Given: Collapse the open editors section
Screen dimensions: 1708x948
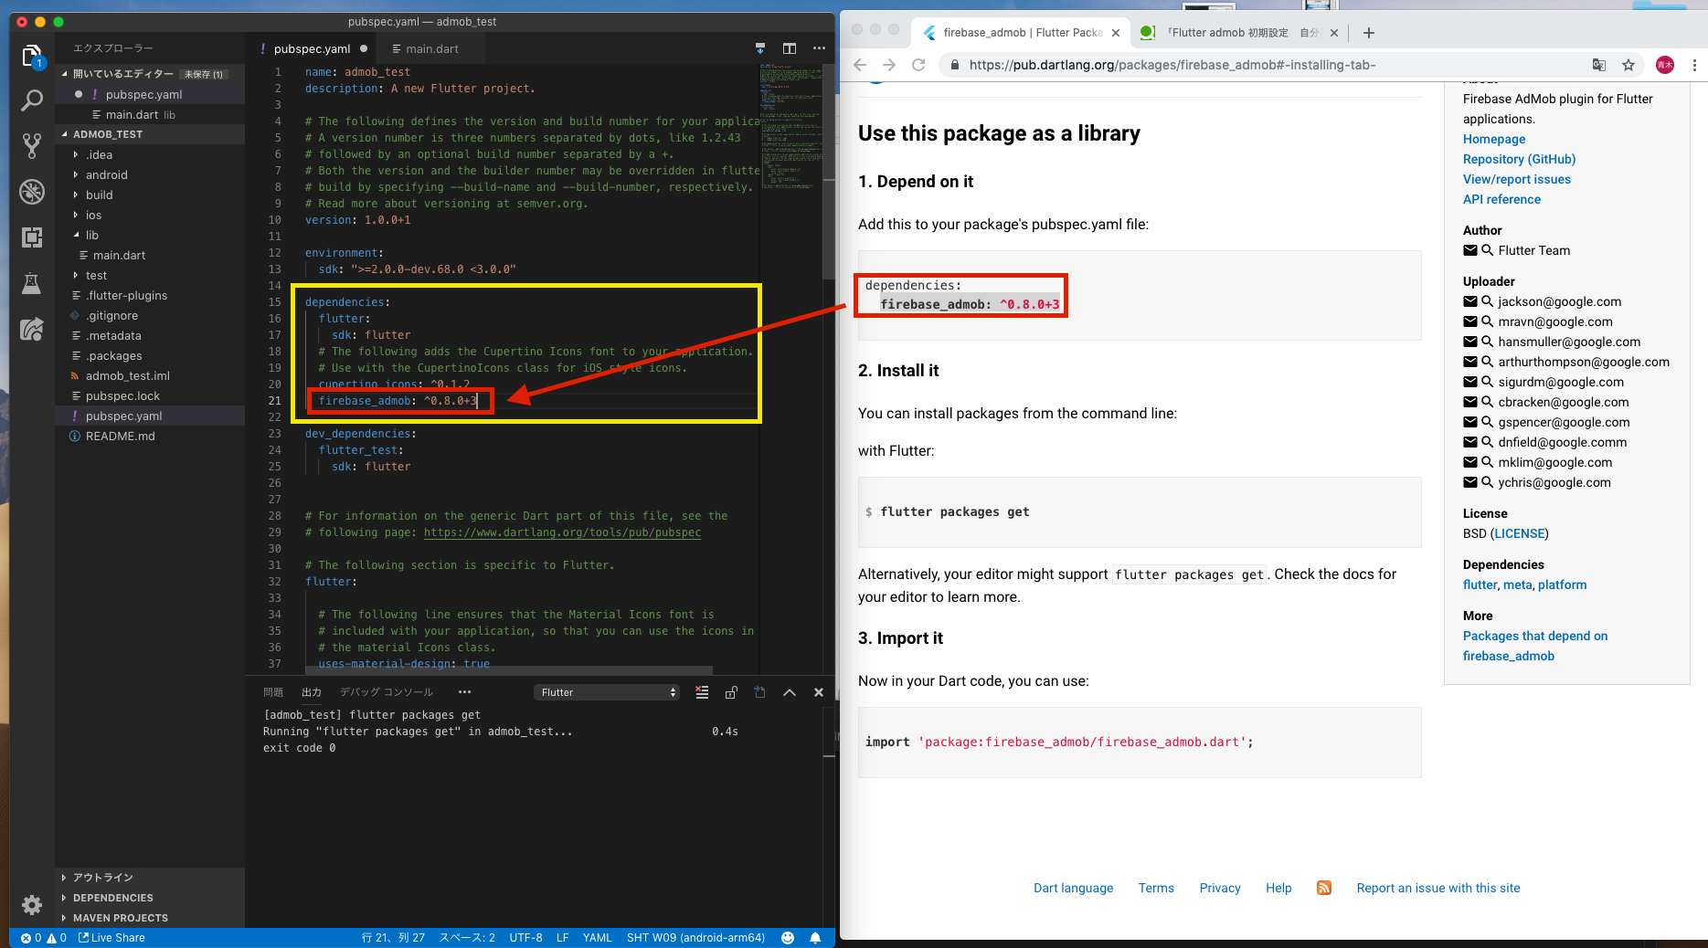Looking at the screenshot, I should tap(150, 74).
